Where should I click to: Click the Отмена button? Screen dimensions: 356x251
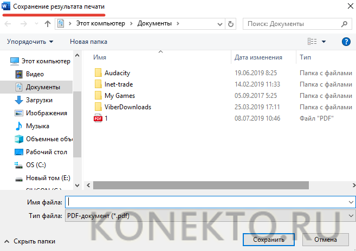(x=325, y=240)
